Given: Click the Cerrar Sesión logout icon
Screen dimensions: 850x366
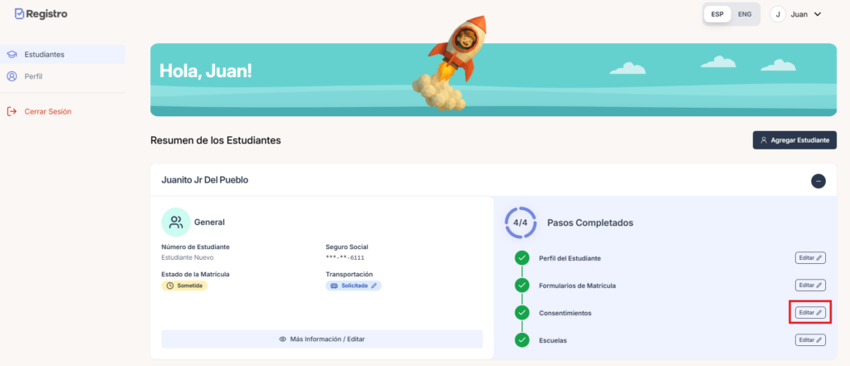Looking at the screenshot, I should tap(12, 111).
